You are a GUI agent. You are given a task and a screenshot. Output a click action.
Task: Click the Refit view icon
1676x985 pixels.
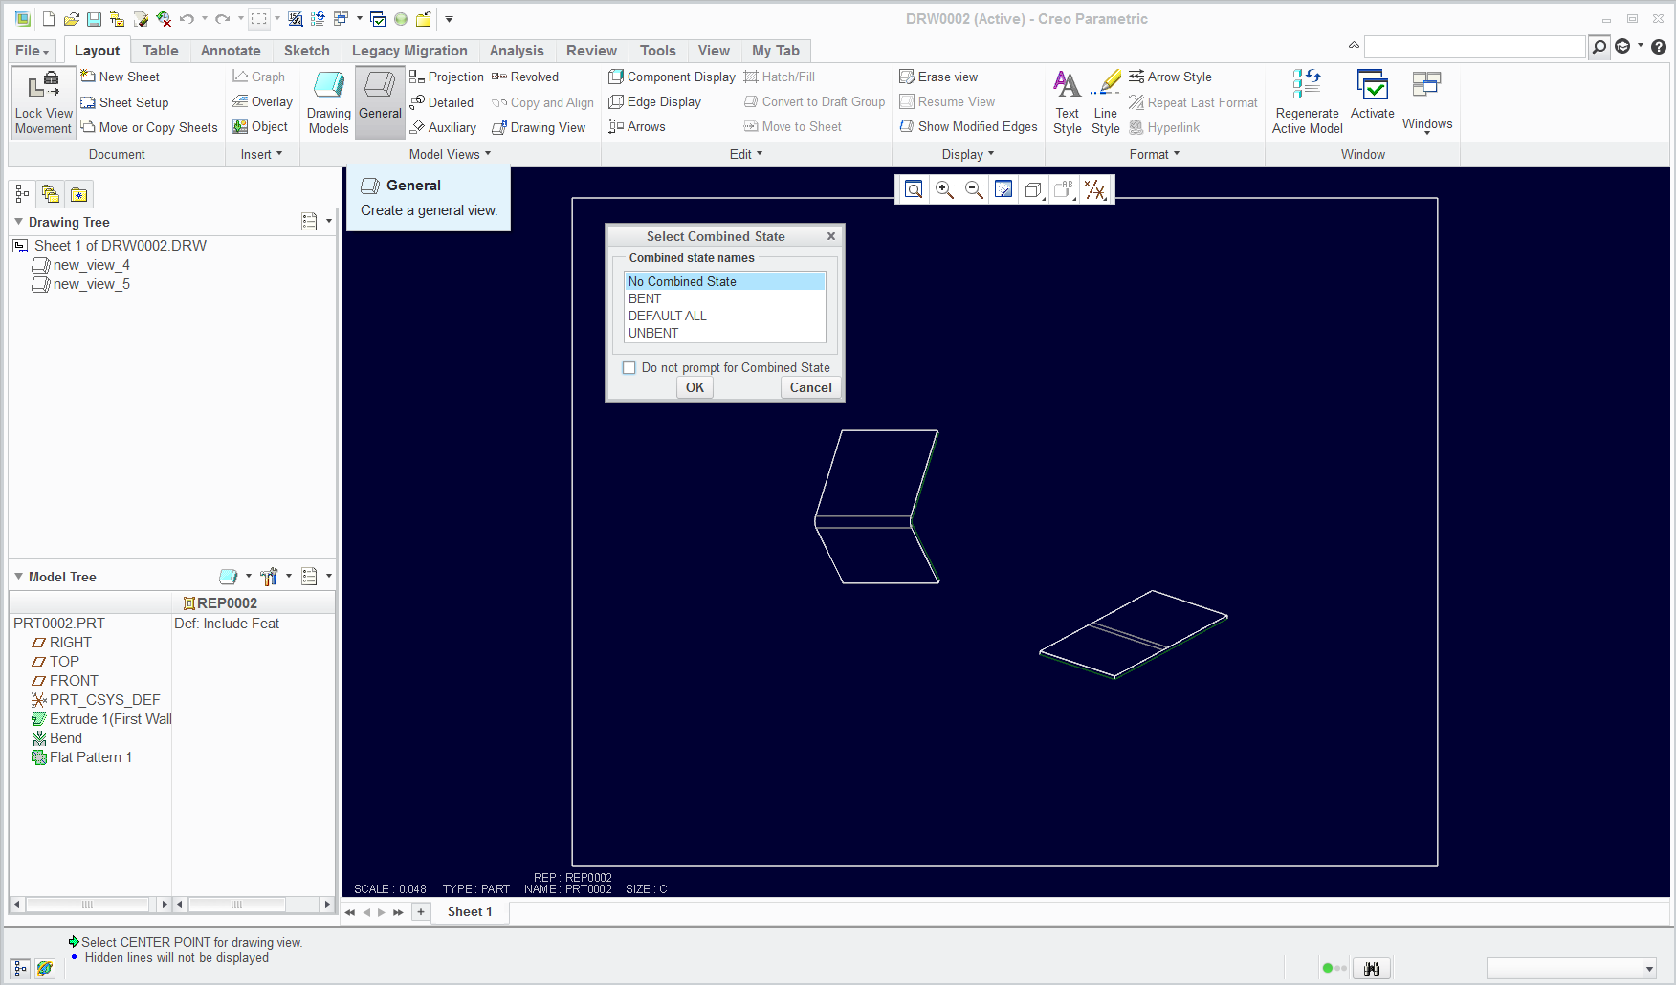(x=914, y=189)
